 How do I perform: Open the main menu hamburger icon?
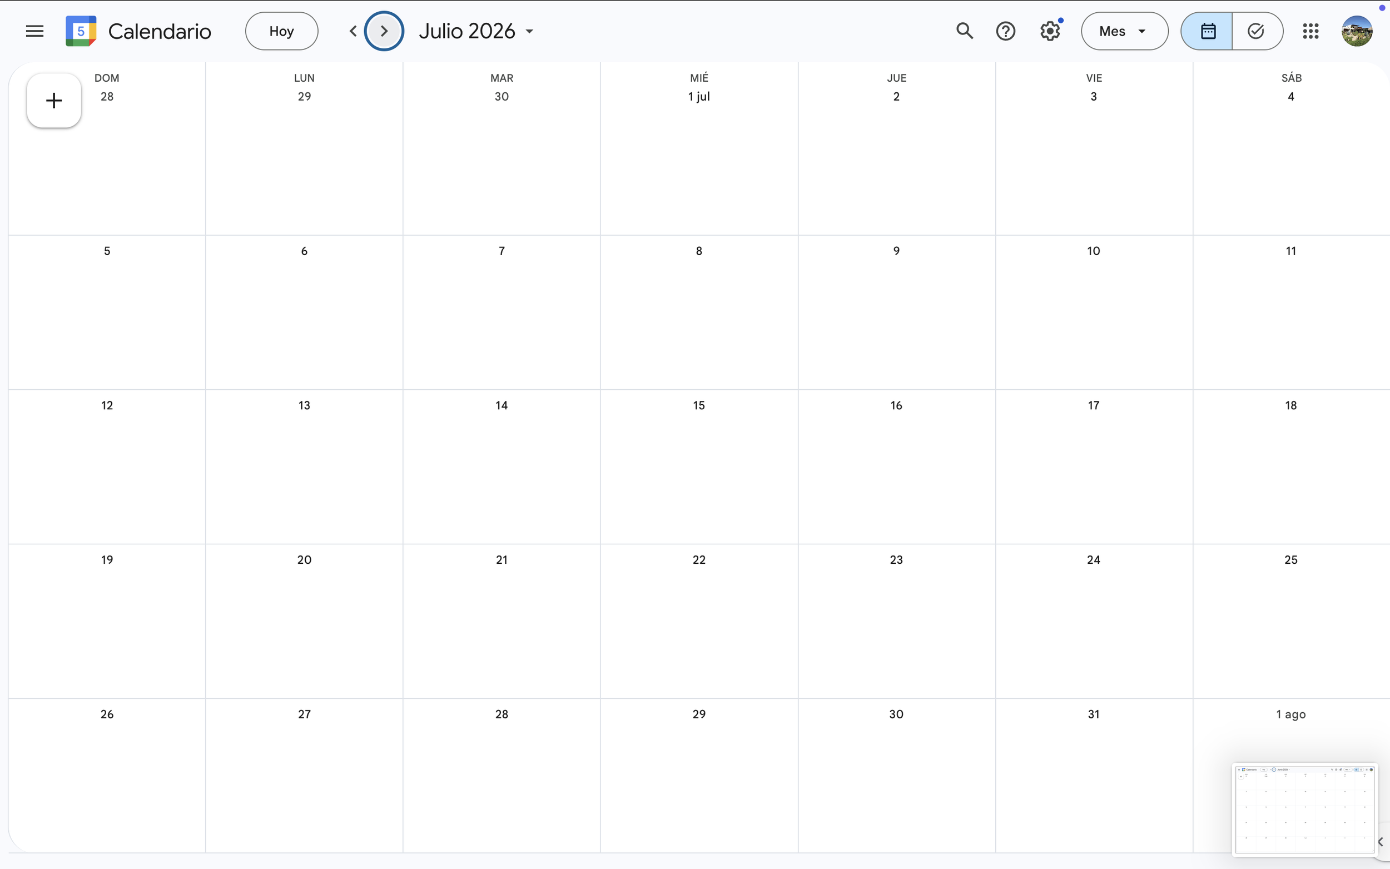34,31
